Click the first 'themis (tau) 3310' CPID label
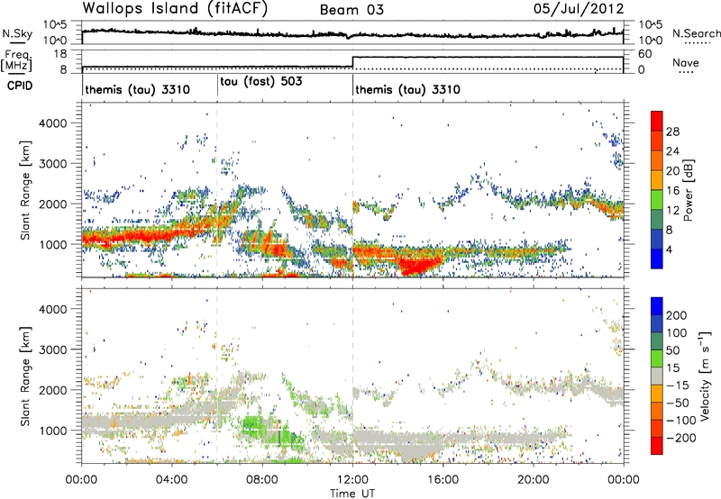 pos(138,89)
